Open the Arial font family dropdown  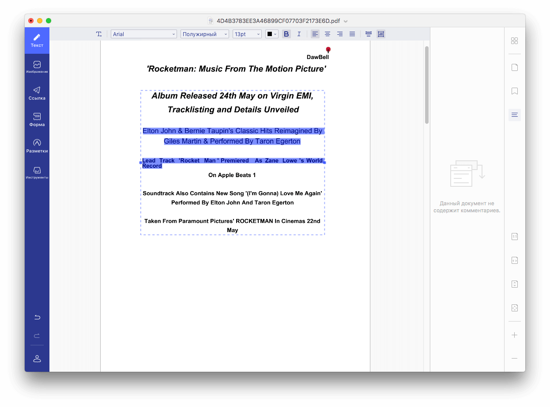click(143, 33)
